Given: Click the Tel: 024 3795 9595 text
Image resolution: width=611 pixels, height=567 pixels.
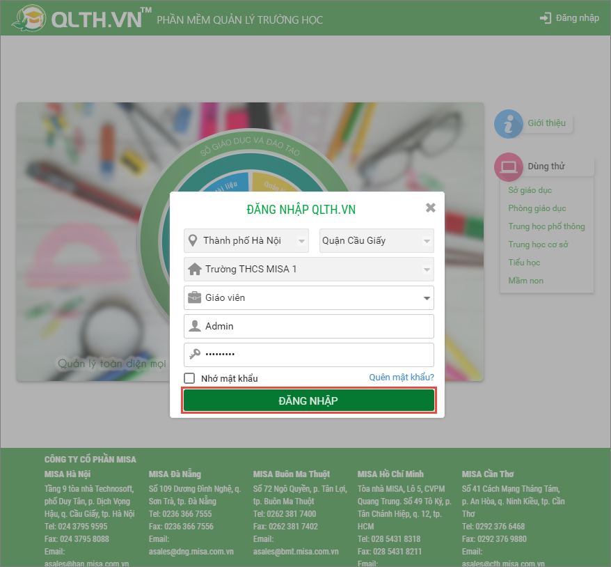Looking at the screenshot, I should pos(76,527).
